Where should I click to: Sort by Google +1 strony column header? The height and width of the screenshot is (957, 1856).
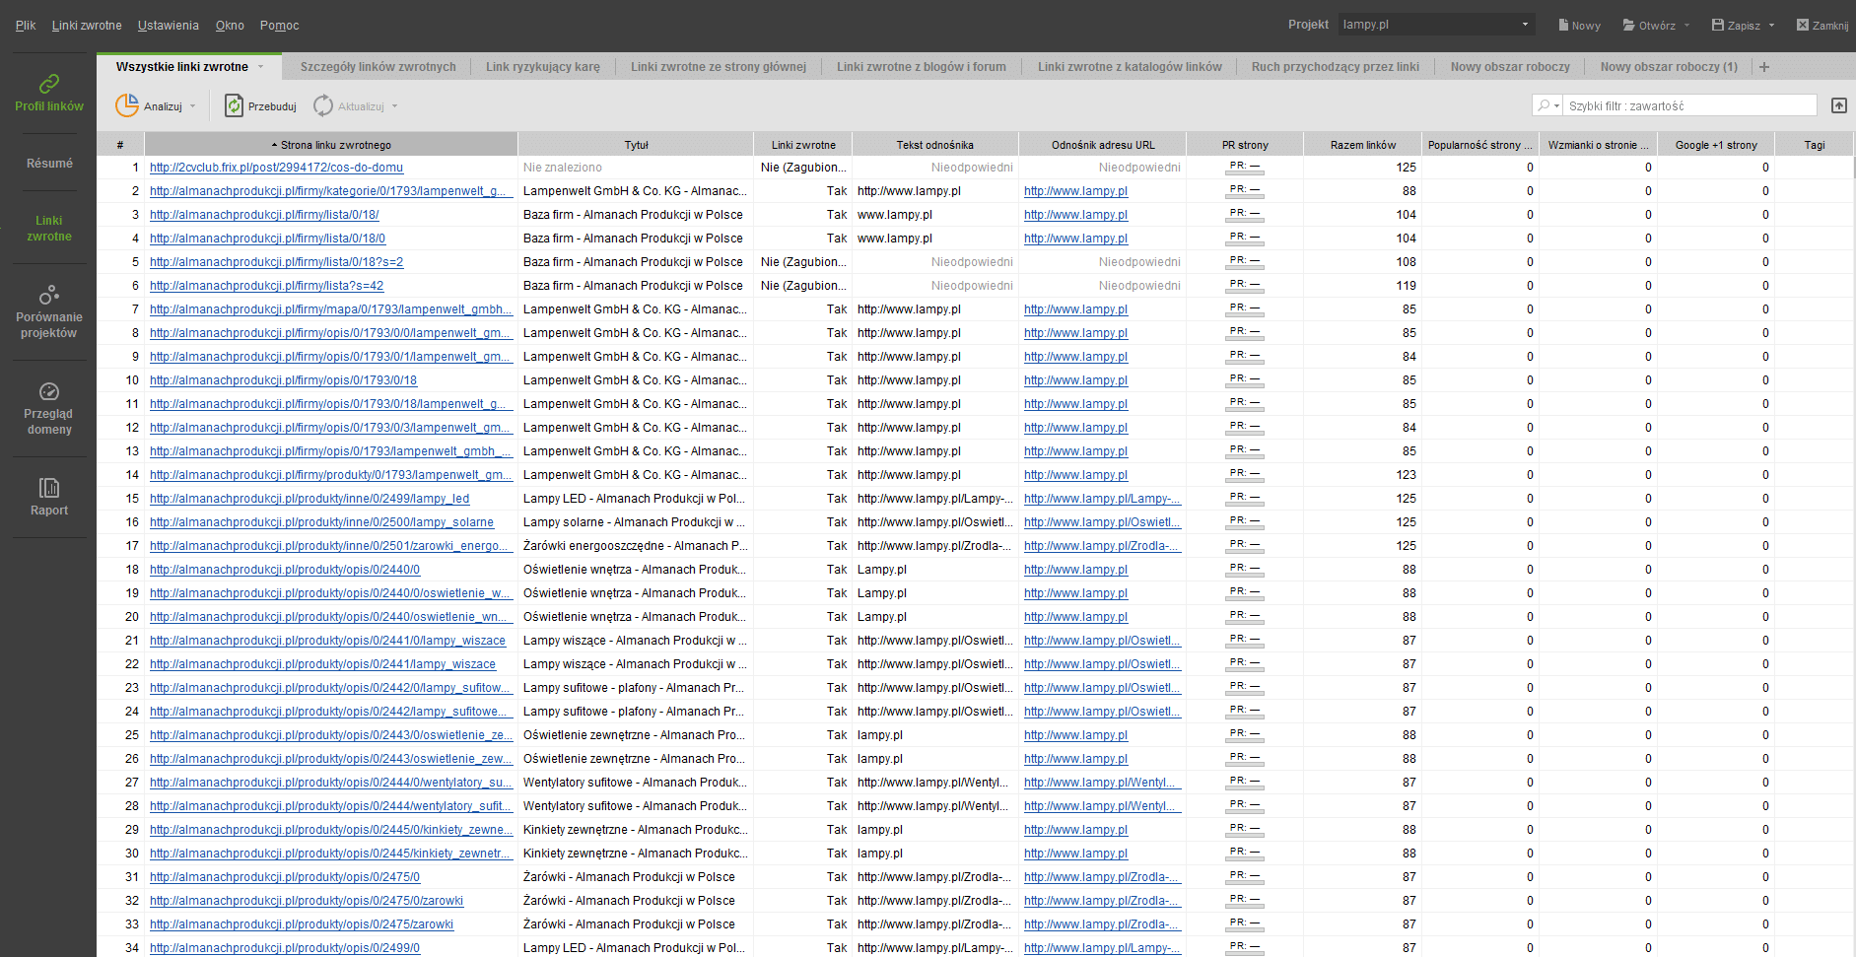(1716, 145)
